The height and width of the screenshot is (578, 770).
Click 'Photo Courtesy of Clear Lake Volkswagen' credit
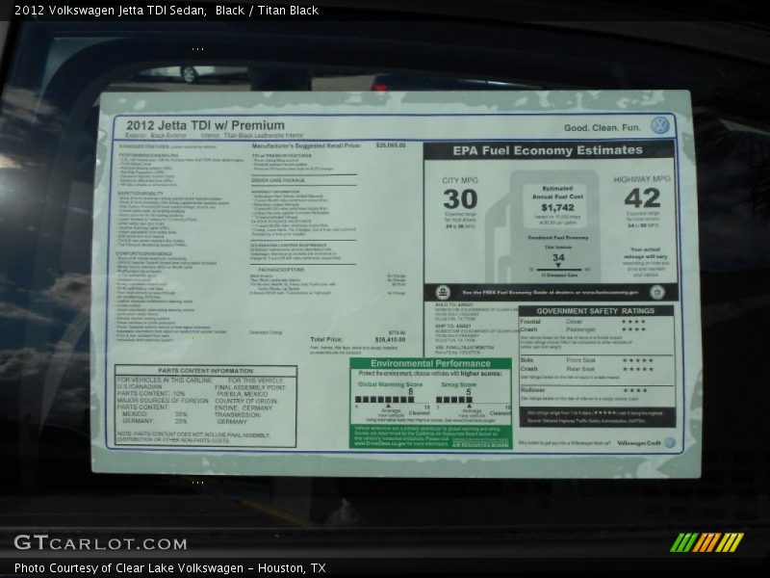click(x=129, y=568)
